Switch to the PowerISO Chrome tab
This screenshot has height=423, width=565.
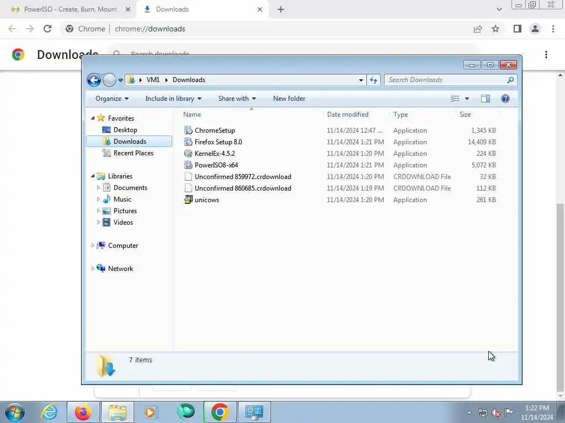click(x=71, y=9)
